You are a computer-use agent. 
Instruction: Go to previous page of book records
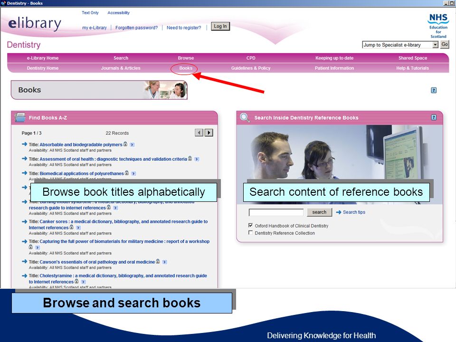tap(199, 133)
